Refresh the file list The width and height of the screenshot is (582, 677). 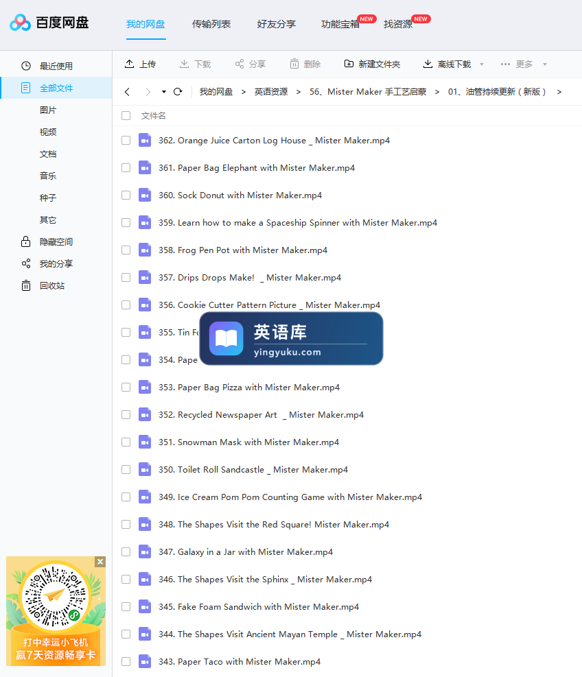tap(178, 91)
